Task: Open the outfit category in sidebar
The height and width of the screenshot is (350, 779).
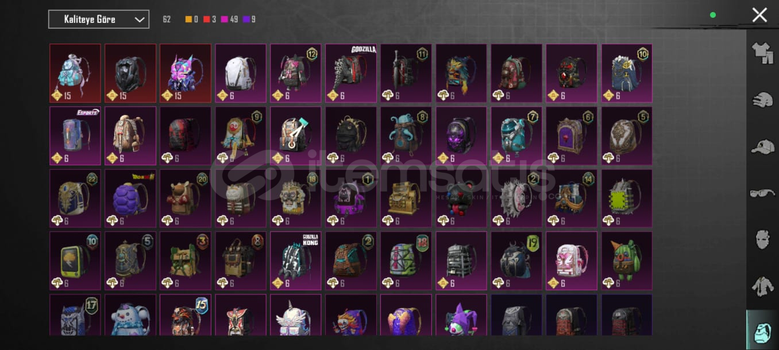Action: click(x=762, y=53)
